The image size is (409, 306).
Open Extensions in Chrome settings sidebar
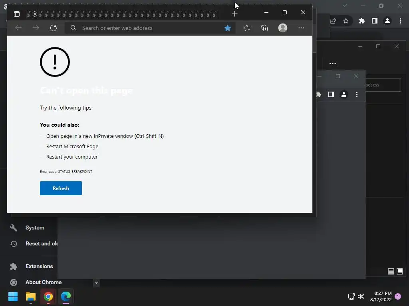39,266
